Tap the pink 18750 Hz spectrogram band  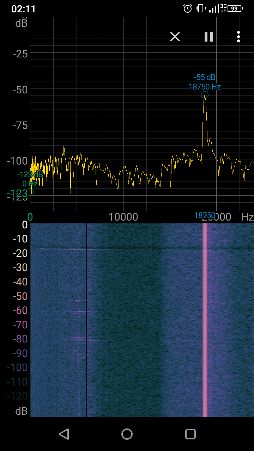click(205, 320)
